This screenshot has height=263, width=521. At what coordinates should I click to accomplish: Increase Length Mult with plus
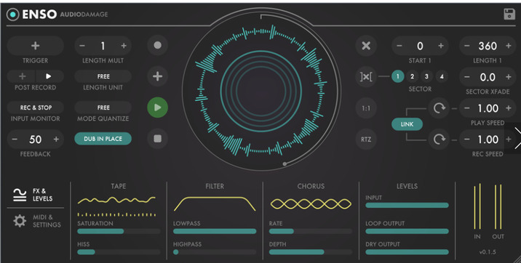(124, 46)
